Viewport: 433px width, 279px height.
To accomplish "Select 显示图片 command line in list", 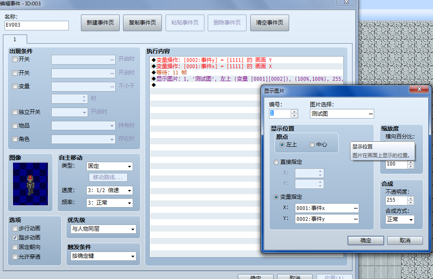I will 247,79.
